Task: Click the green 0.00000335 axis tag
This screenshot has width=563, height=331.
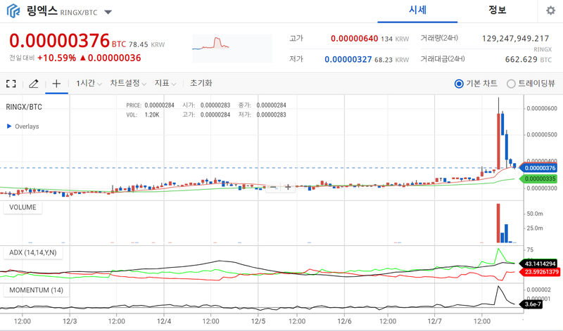Action: (x=539, y=179)
